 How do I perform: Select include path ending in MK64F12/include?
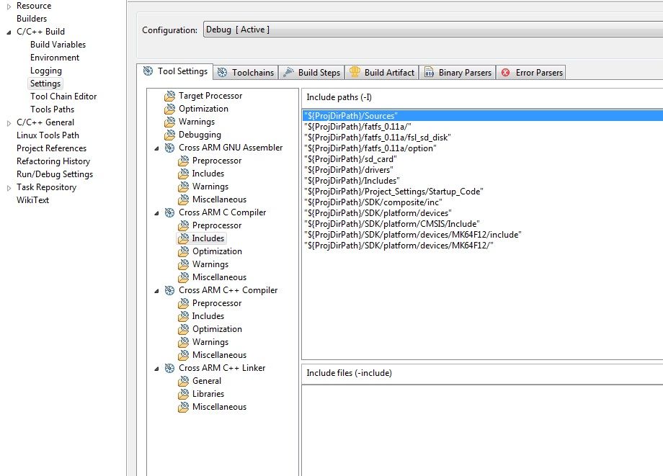pyautogui.click(x=412, y=235)
